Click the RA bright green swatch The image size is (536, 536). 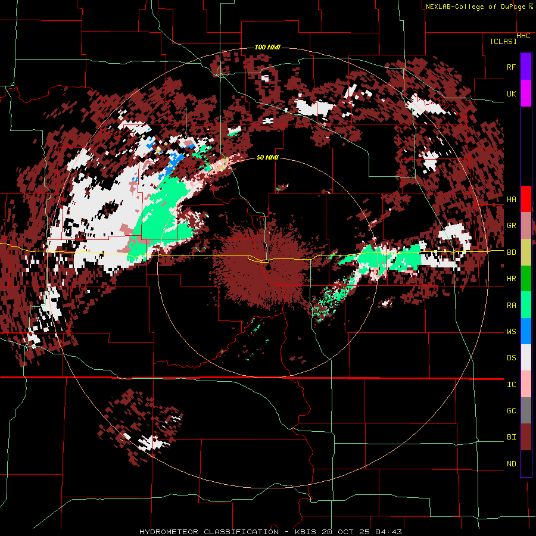click(x=526, y=305)
